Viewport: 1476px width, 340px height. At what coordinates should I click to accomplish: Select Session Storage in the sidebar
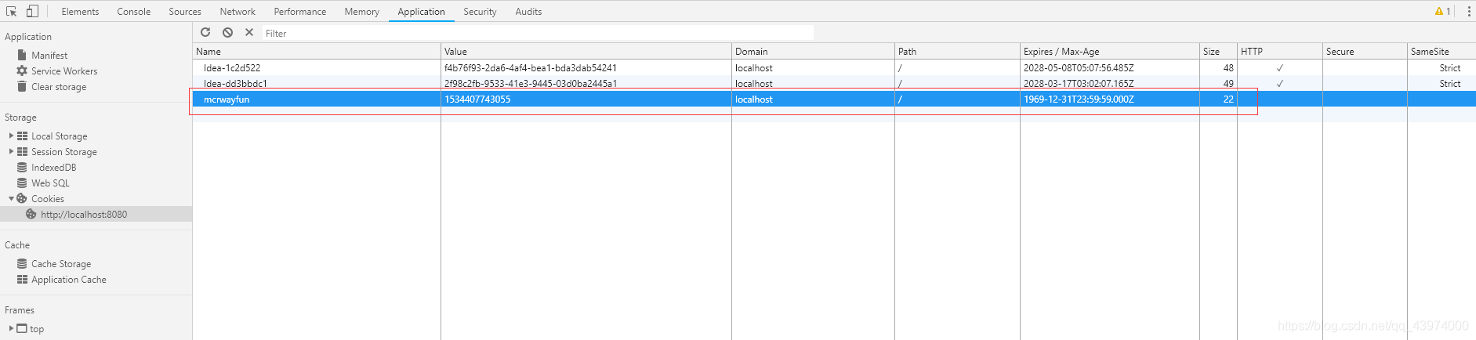[x=64, y=151]
